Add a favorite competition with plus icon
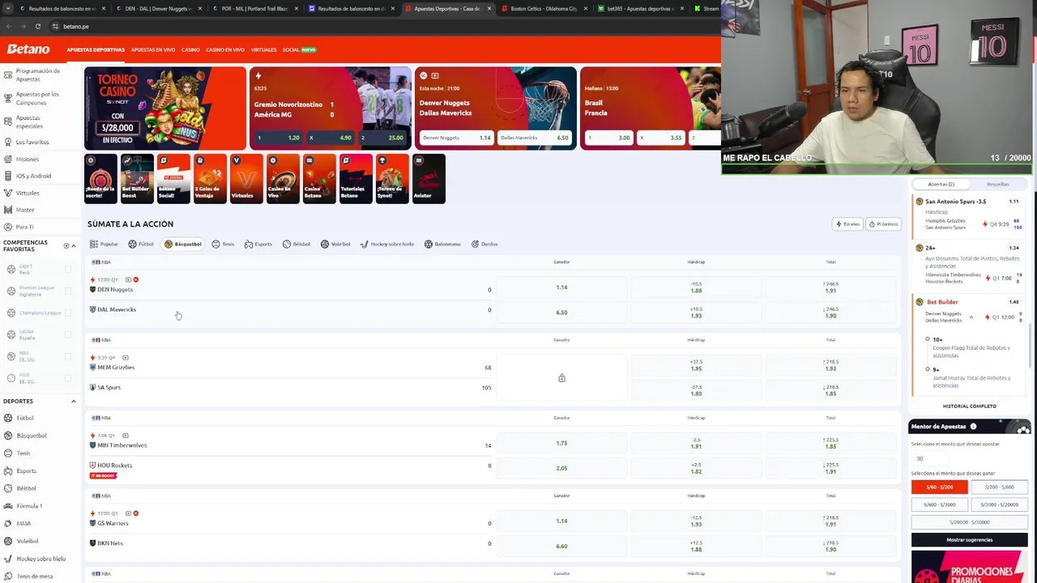 point(66,245)
